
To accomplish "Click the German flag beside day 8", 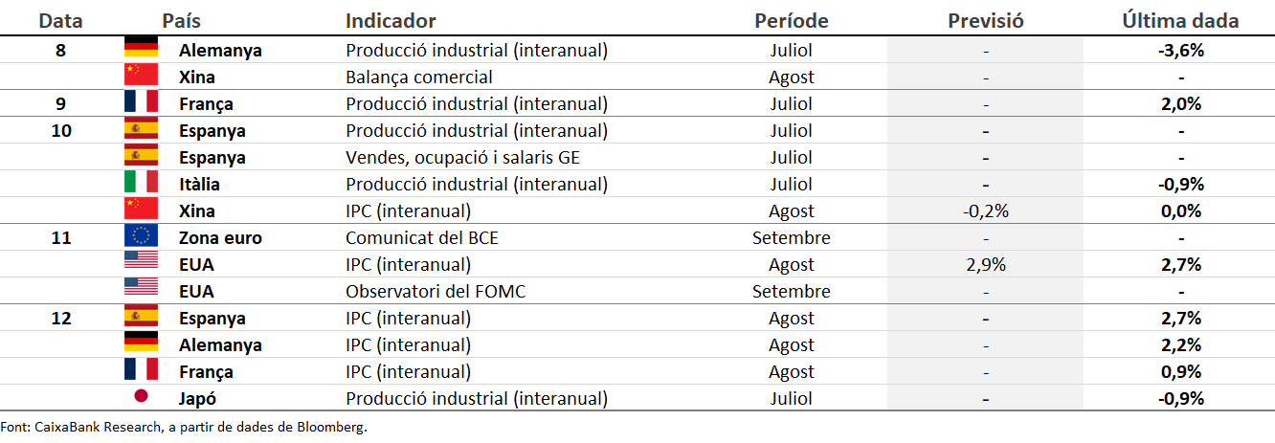I will click(141, 50).
